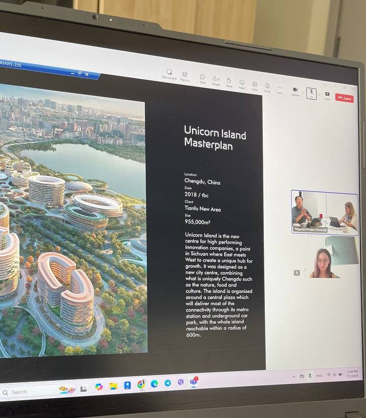Click the Share screen icon

click(327, 95)
